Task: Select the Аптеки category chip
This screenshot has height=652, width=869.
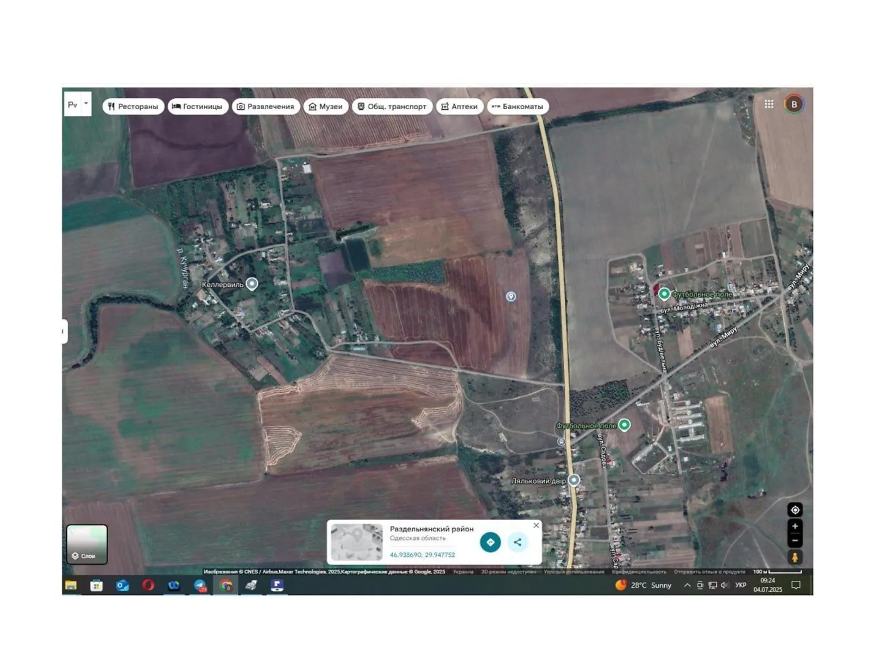Action: [x=459, y=106]
